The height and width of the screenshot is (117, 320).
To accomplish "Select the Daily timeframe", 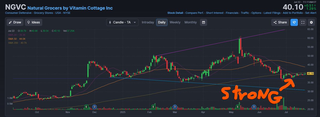I will click(x=162, y=22).
